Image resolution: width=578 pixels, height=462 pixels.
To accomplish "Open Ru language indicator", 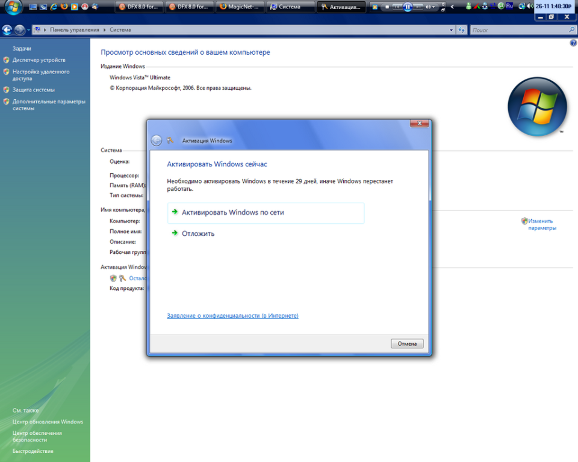I will [x=509, y=6].
